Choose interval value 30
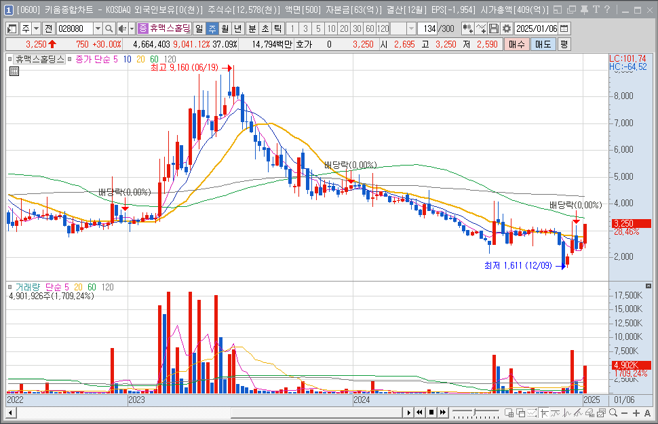658x424 pixels. (x=357, y=28)
